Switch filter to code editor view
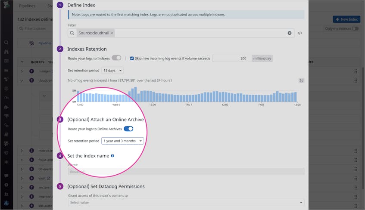 300,33
